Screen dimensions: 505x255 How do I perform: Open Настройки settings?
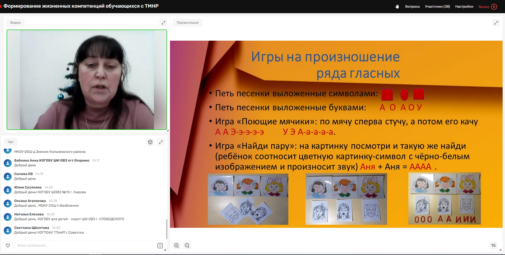coord(464,7)
